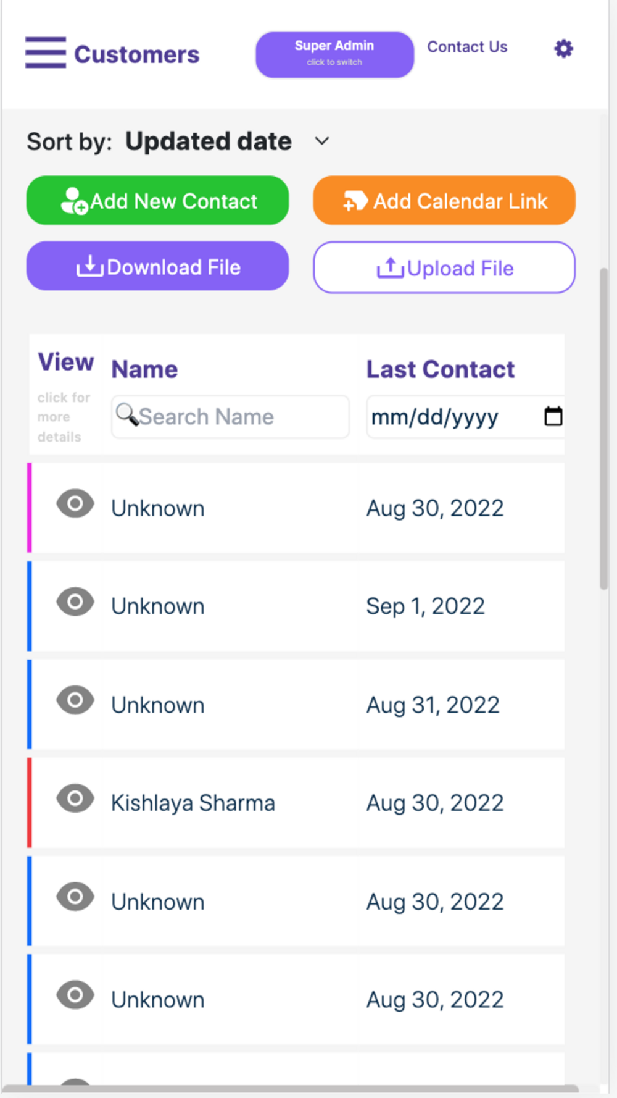The width and height of the screenshot is (617, 1098).
Task: Click the eye icon on the last fully visible Unknown row
Action: pos(75,995)
